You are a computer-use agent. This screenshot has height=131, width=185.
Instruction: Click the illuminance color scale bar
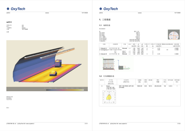(65, 90)
